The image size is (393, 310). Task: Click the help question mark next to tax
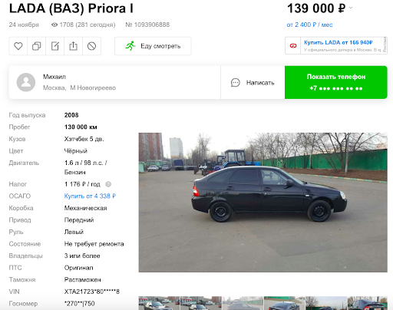click(108, 184)
